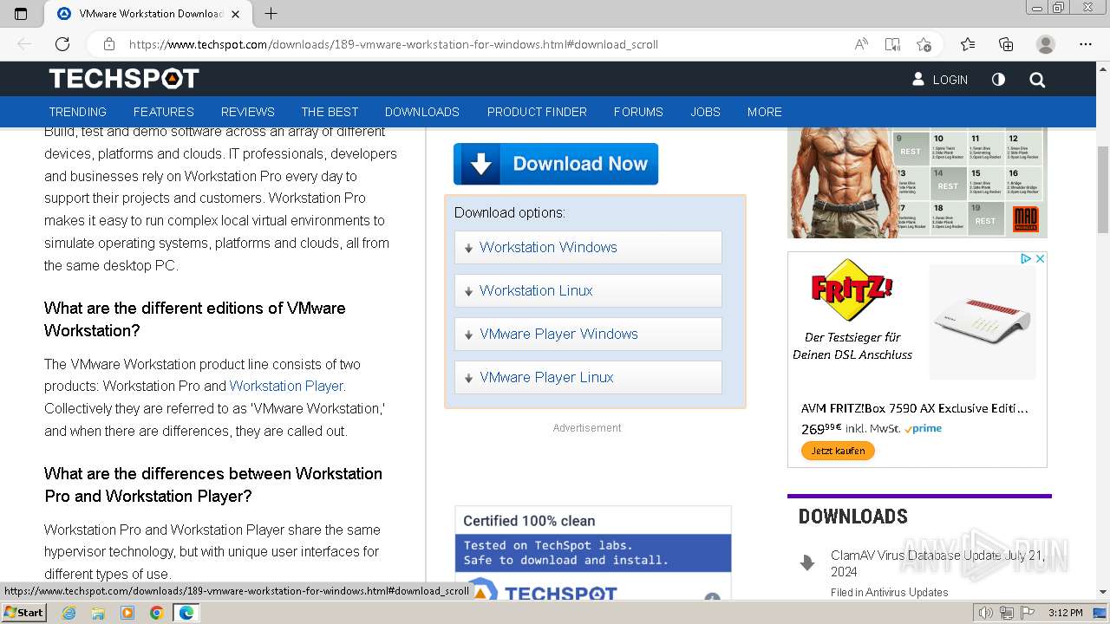Choose Workstation Linux download option
1110x624 pixels.
588,290
